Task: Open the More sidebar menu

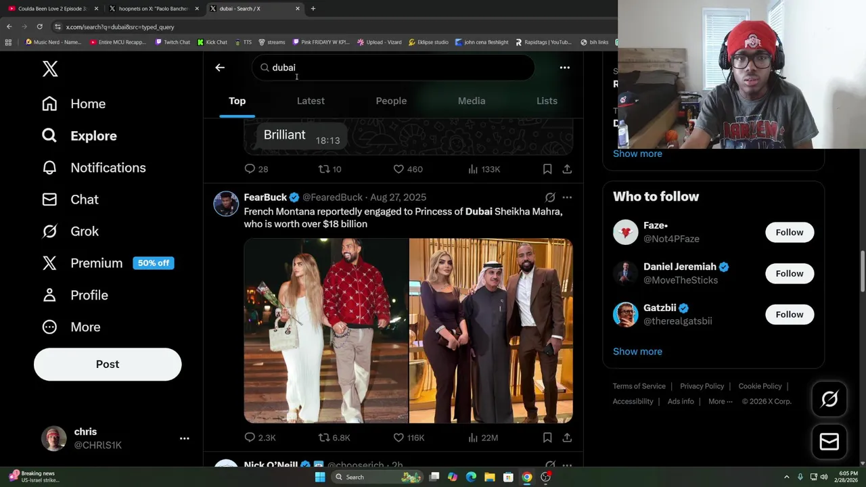Action: click(x=71, y=327)
